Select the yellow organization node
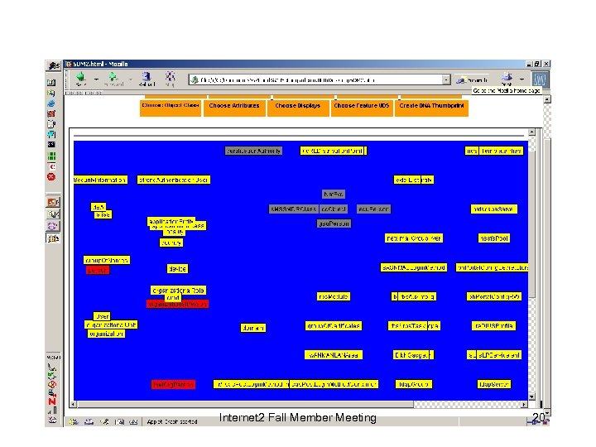 (x=106, y=334)
